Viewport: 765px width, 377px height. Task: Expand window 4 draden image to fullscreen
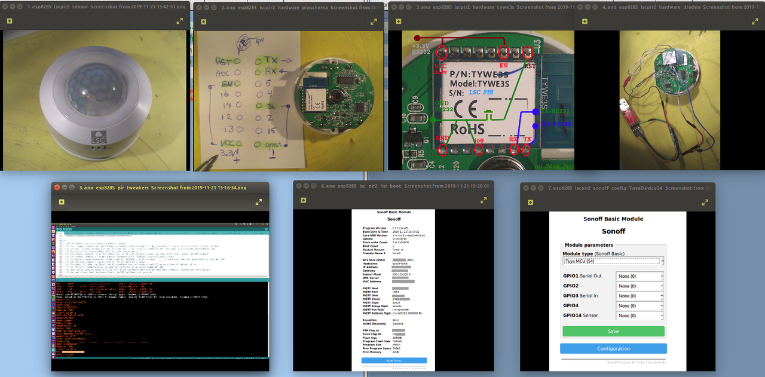tap(755, 21)
